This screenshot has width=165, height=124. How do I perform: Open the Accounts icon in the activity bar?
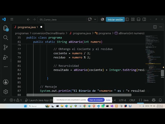tap(6, 82)
